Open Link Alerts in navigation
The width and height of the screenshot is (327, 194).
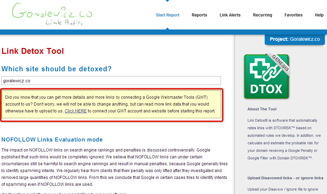click(230, 15)
